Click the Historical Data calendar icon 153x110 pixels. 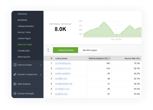pyautogui.click(x=15, y=65)
